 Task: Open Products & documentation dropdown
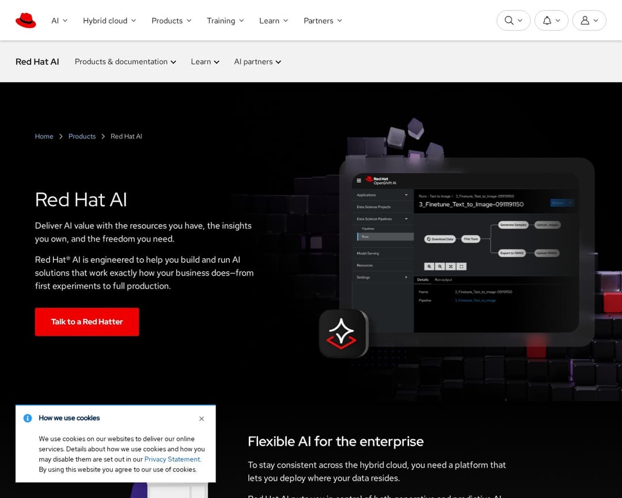click(x=126, y=62)
